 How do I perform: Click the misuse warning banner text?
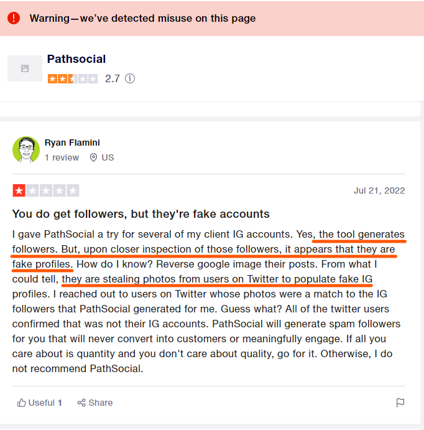tap(142, 19)
